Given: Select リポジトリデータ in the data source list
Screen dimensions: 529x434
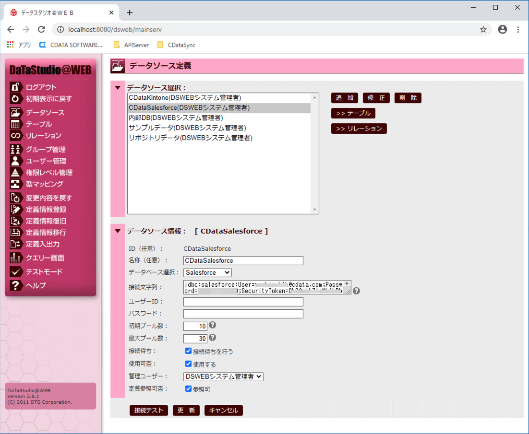Looking at the screenshot, I should pyautogui.click(x=219, y=138).
